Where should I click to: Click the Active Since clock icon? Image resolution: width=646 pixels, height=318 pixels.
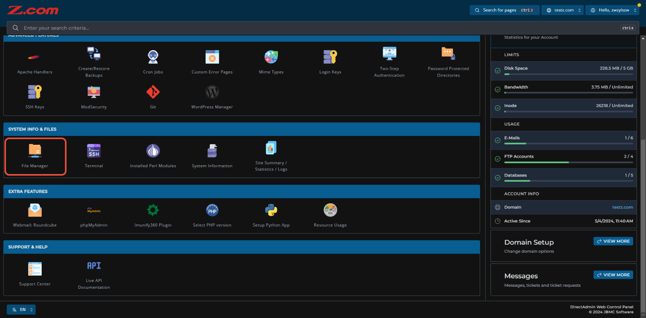497,221
